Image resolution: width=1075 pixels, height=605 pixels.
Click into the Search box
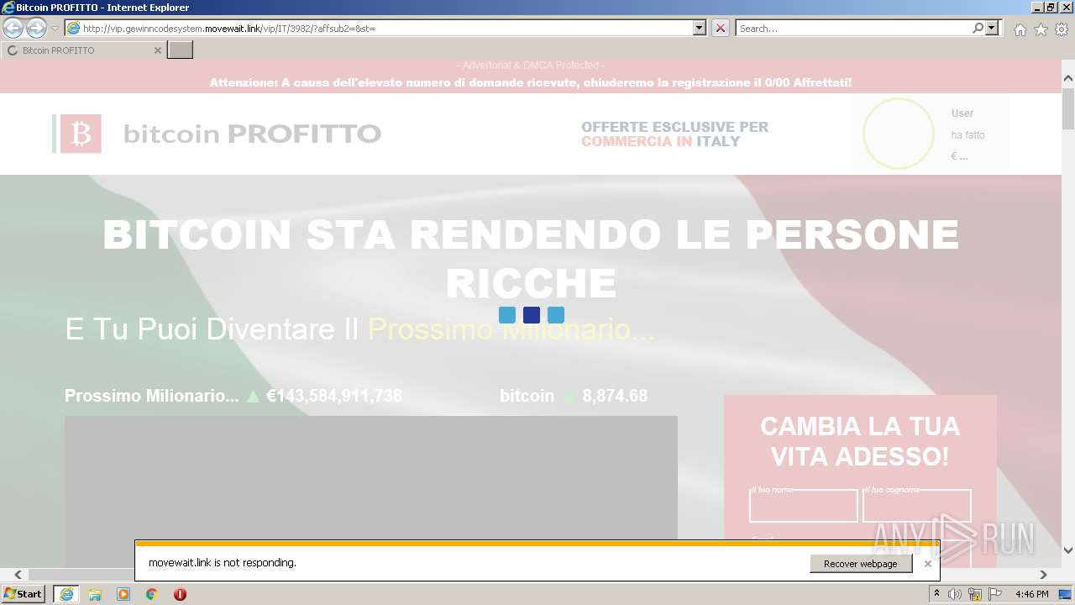coord(853,29)
